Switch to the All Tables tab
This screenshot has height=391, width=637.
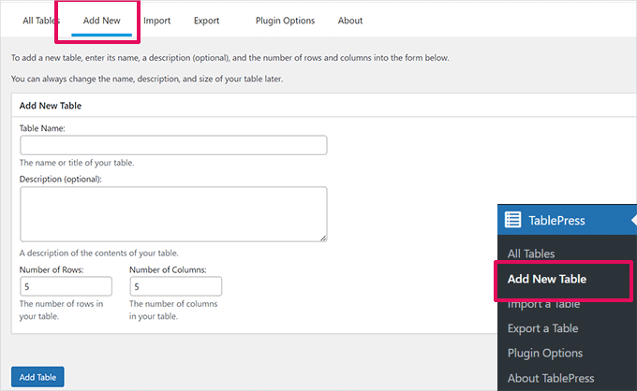40,21
